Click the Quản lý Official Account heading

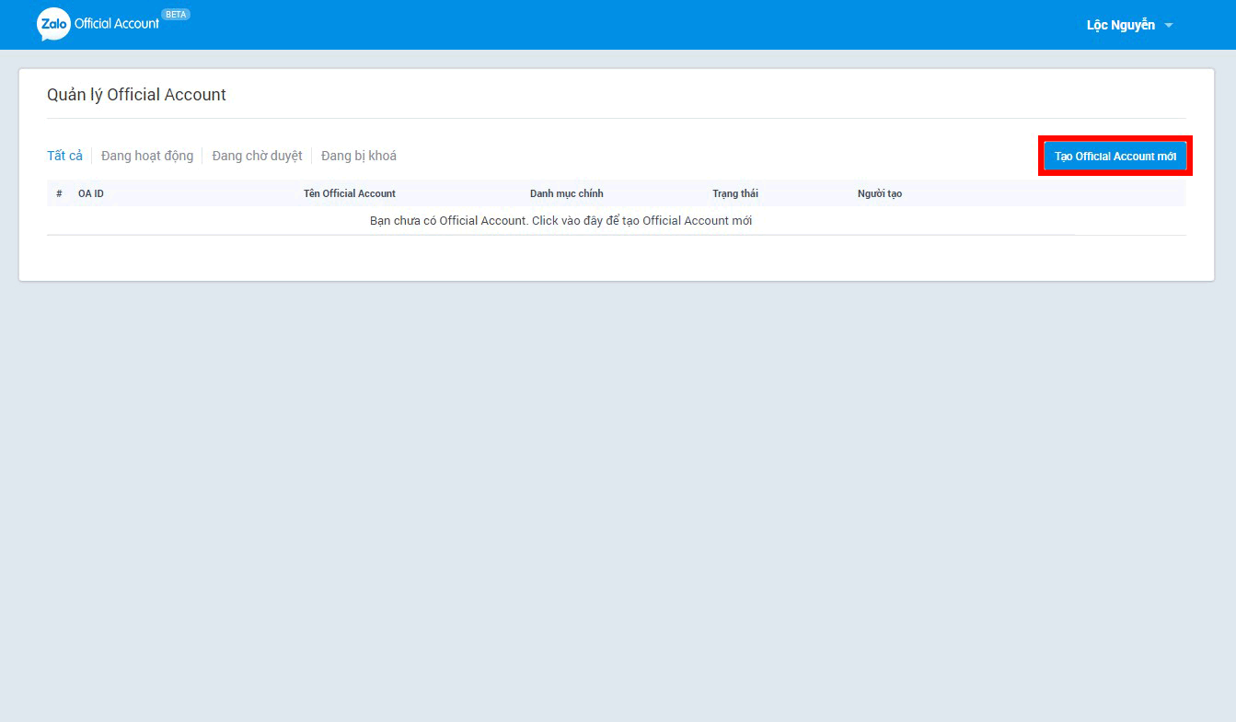(136, 94)
